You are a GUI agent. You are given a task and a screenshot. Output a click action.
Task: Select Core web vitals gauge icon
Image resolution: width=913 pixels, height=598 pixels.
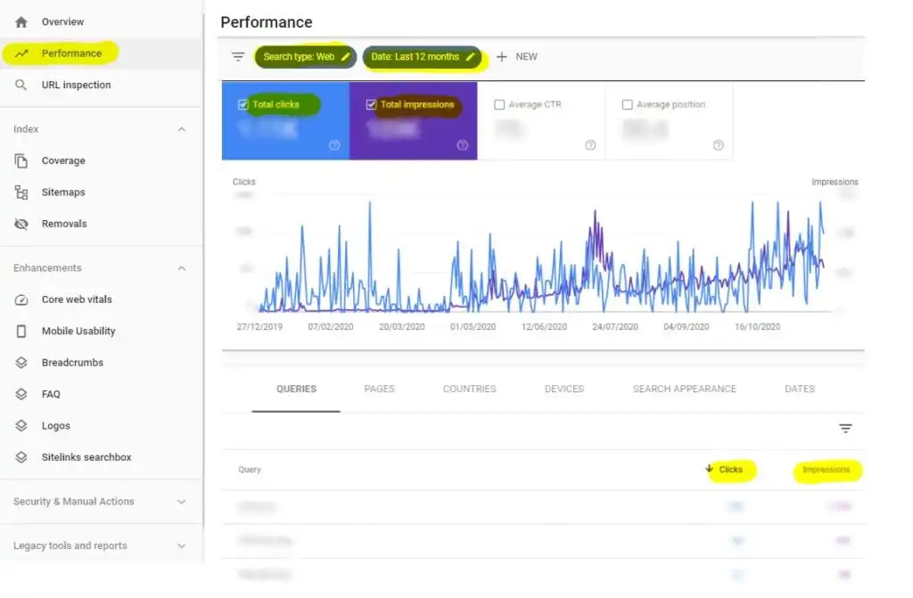tap(21, 299)
